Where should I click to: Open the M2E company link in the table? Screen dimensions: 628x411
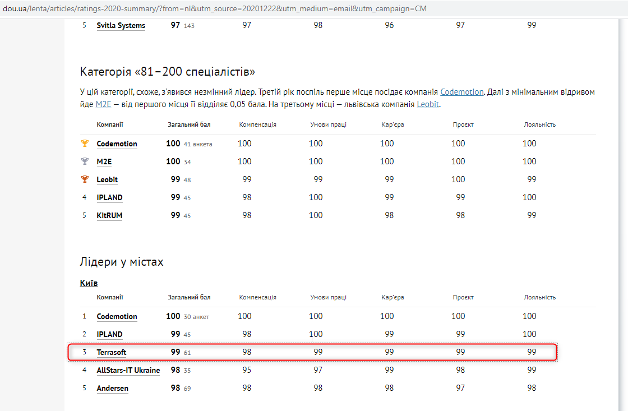point(104,161)
